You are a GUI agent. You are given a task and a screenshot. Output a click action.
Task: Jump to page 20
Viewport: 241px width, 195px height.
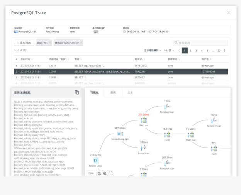tap(219, 51)
